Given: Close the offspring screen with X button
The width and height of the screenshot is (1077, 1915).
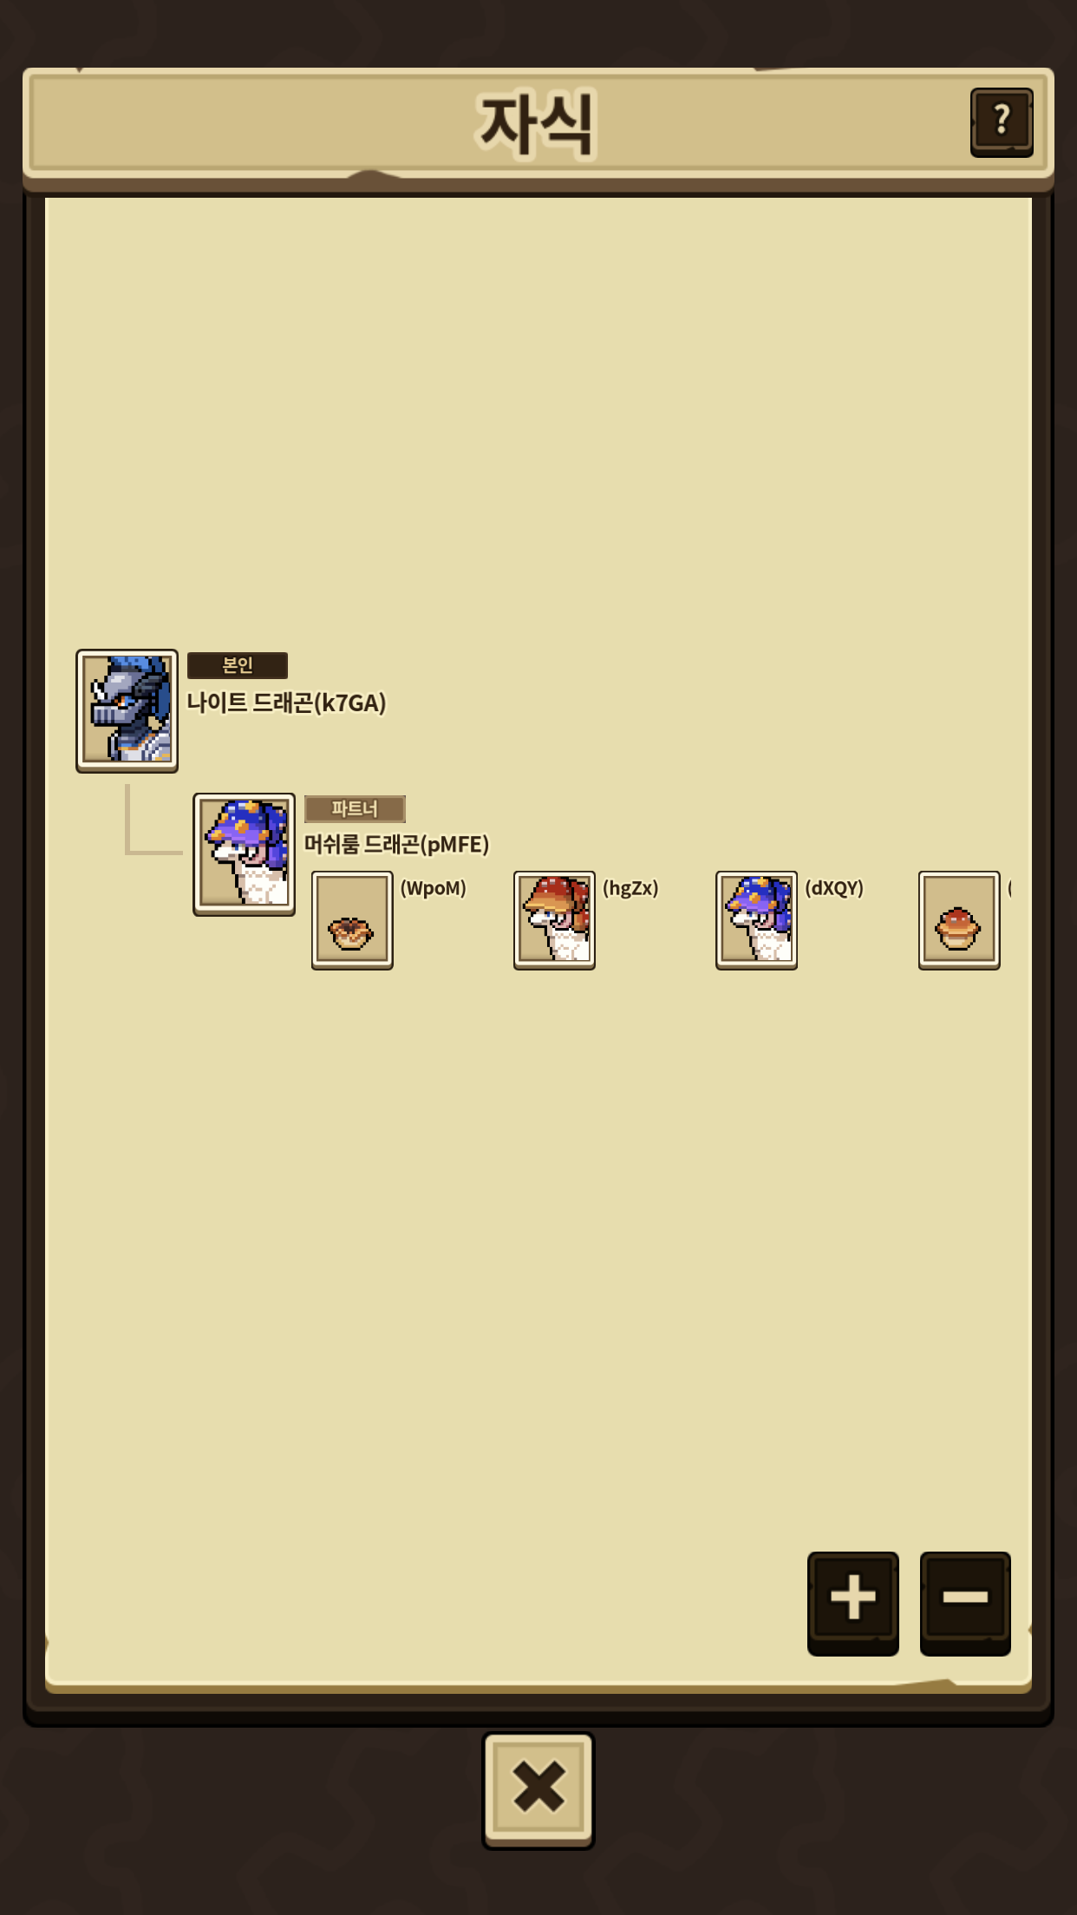Looking at the screenshot, I should pos(538,1790).
